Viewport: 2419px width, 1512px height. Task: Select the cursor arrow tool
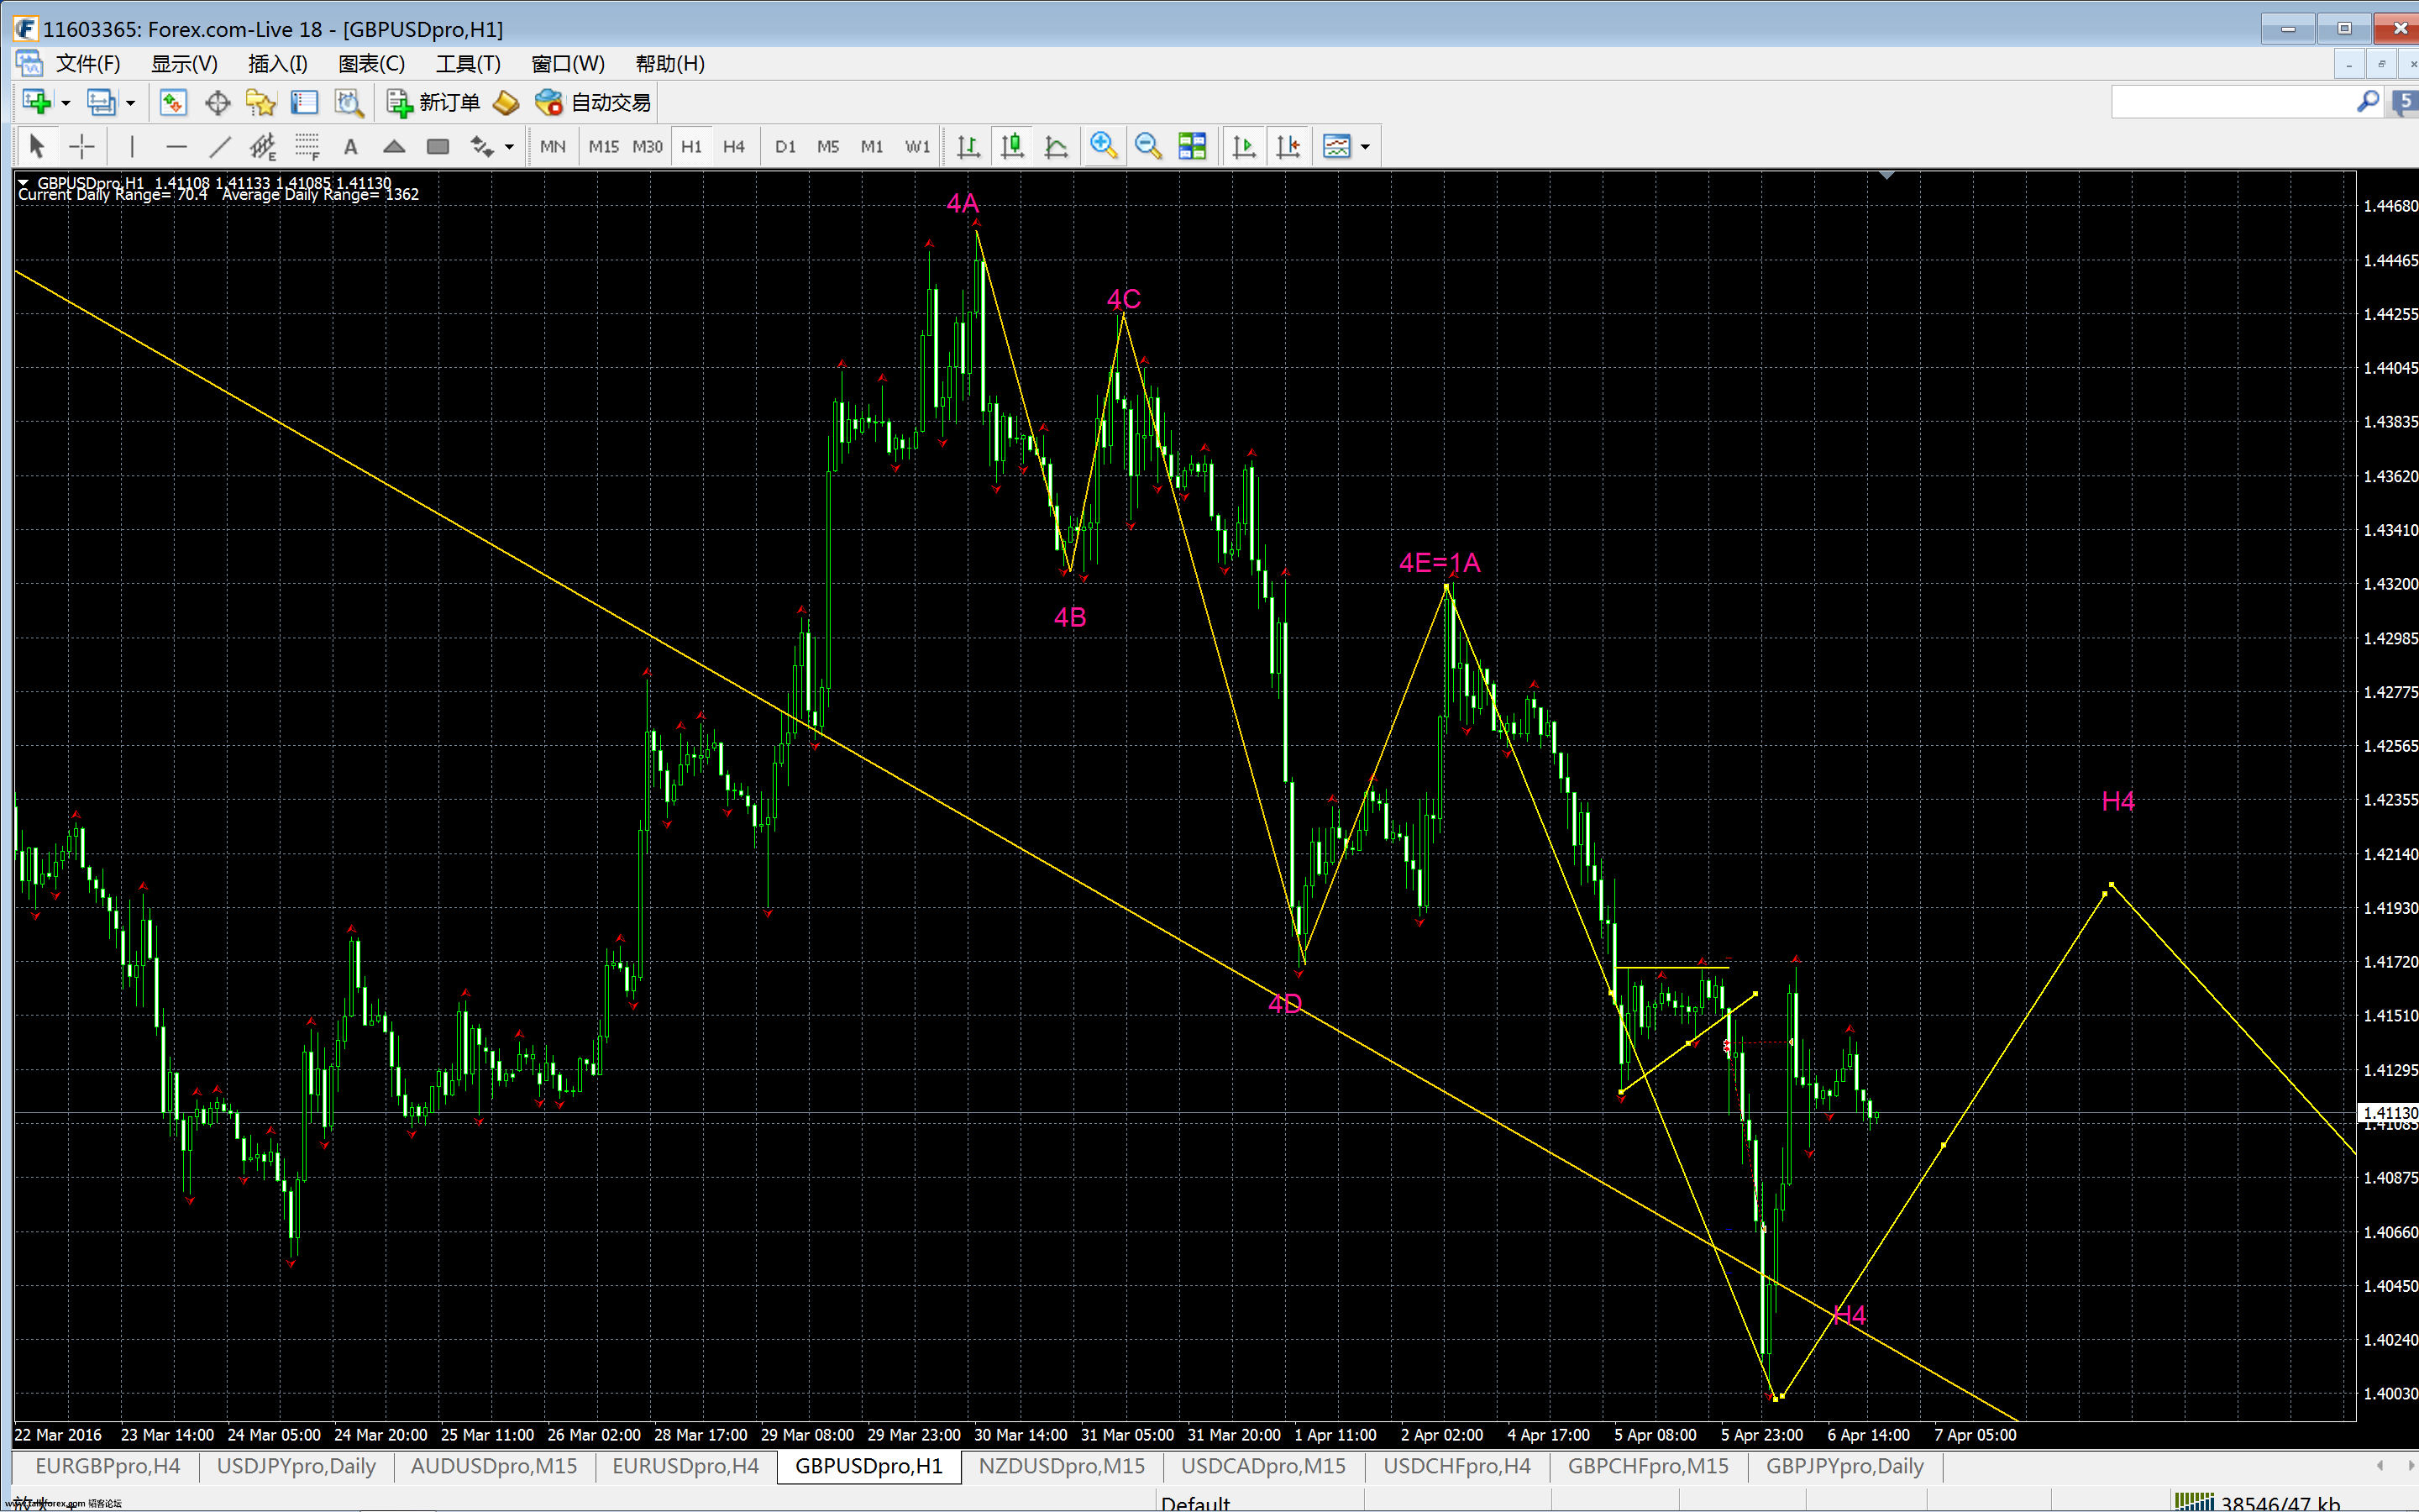37,147
